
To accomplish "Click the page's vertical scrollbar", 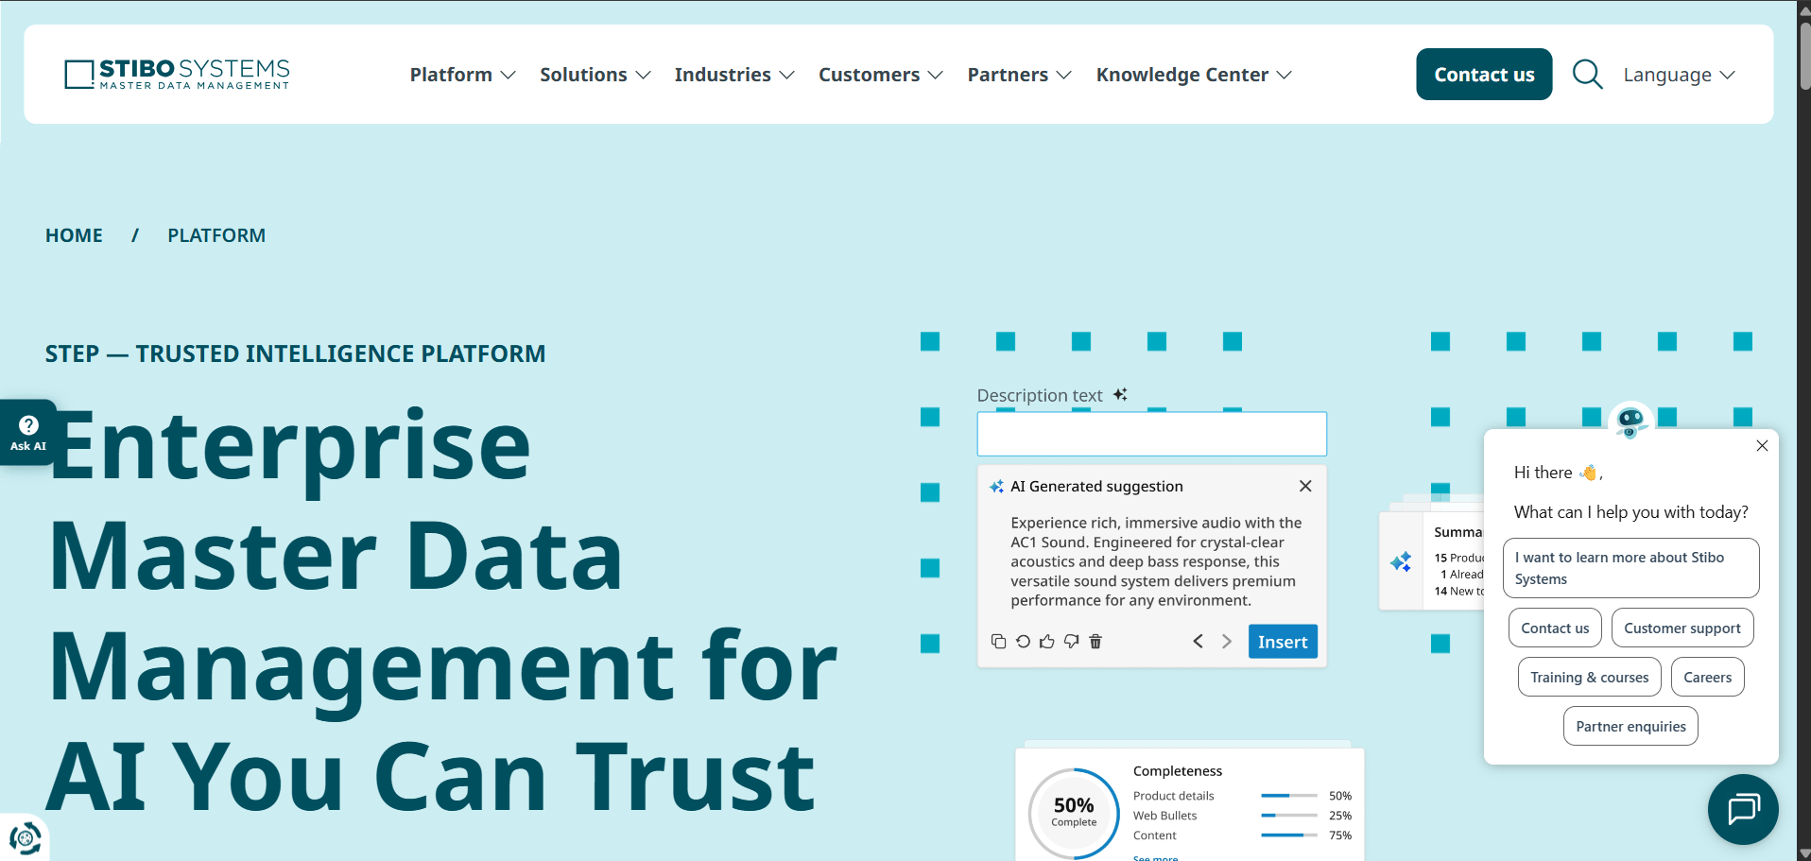I will [1803, 430].
